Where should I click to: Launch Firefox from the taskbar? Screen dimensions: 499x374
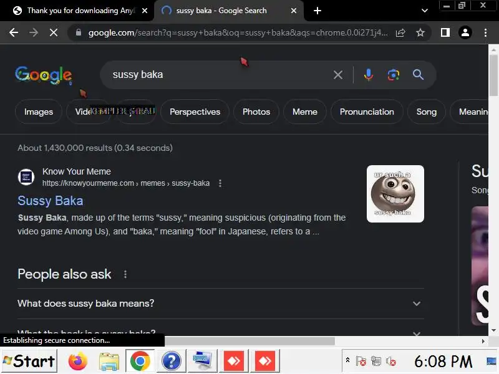coord(77,361)
